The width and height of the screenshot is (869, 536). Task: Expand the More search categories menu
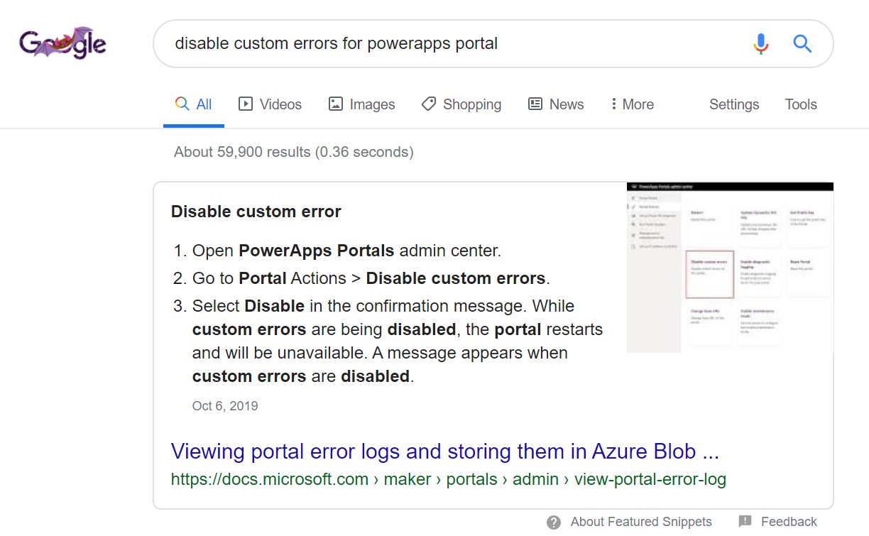(632, 104)
